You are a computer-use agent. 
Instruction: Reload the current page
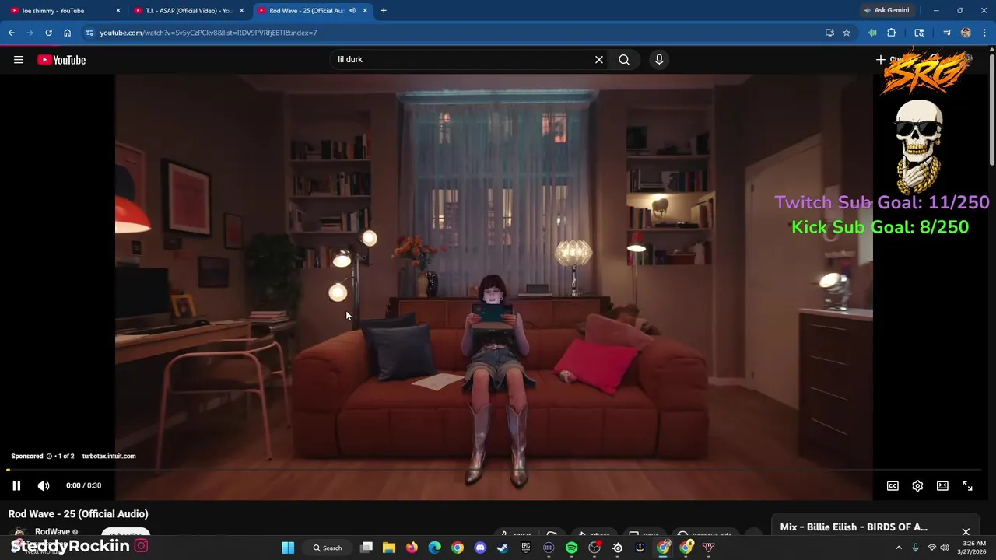point(48,33)
